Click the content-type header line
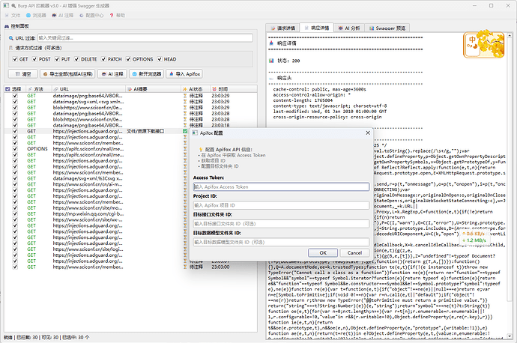 tap(330, 106)
